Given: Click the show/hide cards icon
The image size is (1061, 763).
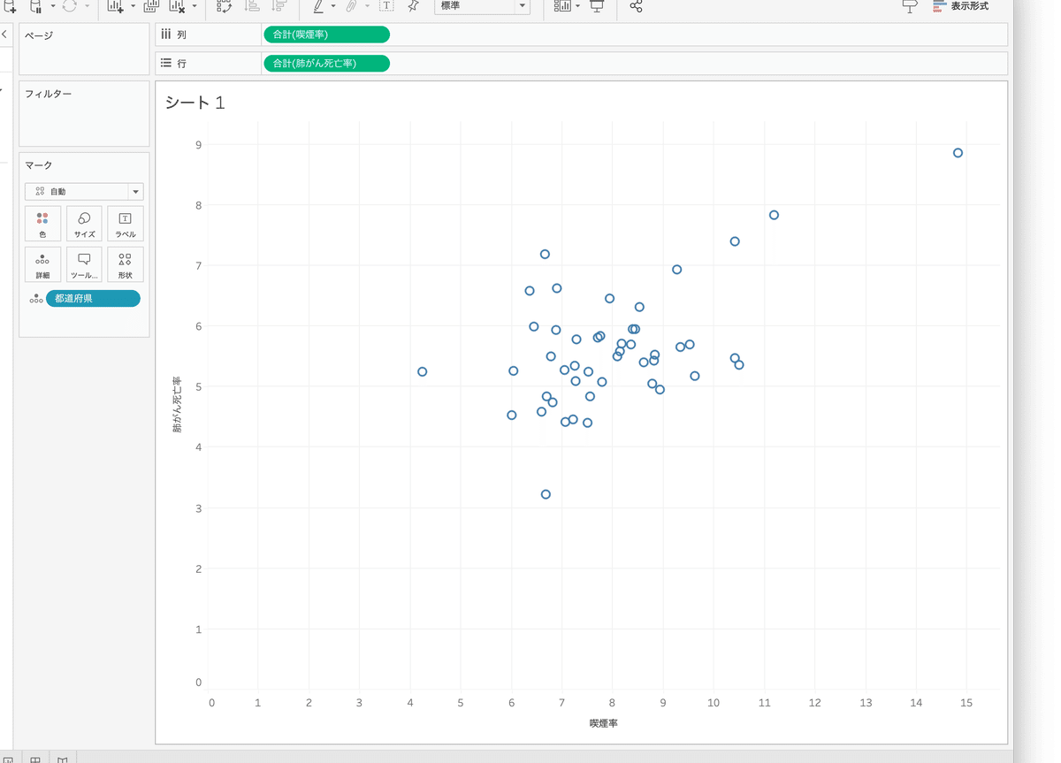Looking at the screenshot, I should coord(562,6).
